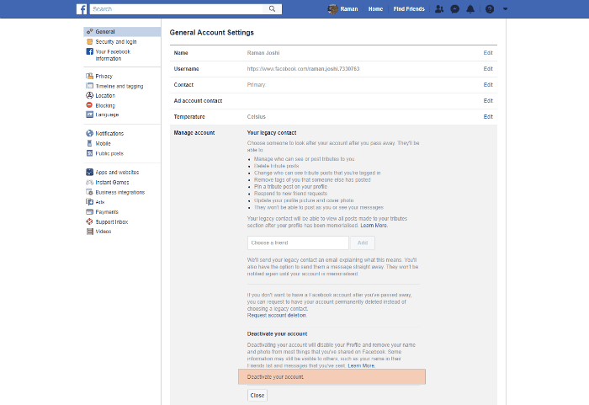
Task: Expand the account dropdown arrow
Action: click(x=505, y=9)
